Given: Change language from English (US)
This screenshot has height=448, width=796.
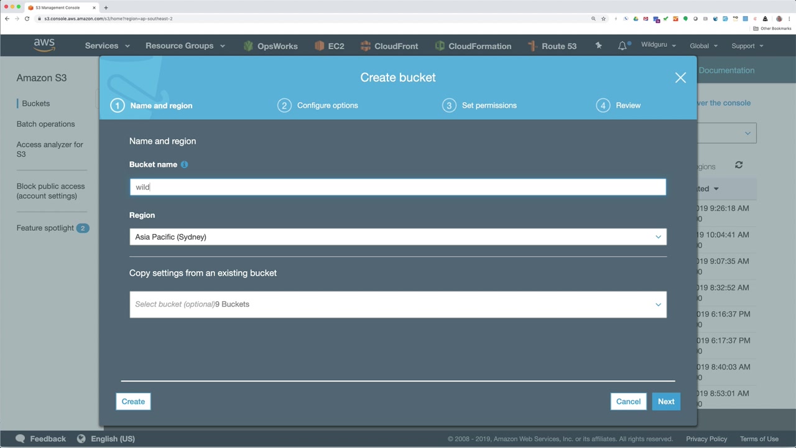Looking at the screenshot, I should pos(106,439).
